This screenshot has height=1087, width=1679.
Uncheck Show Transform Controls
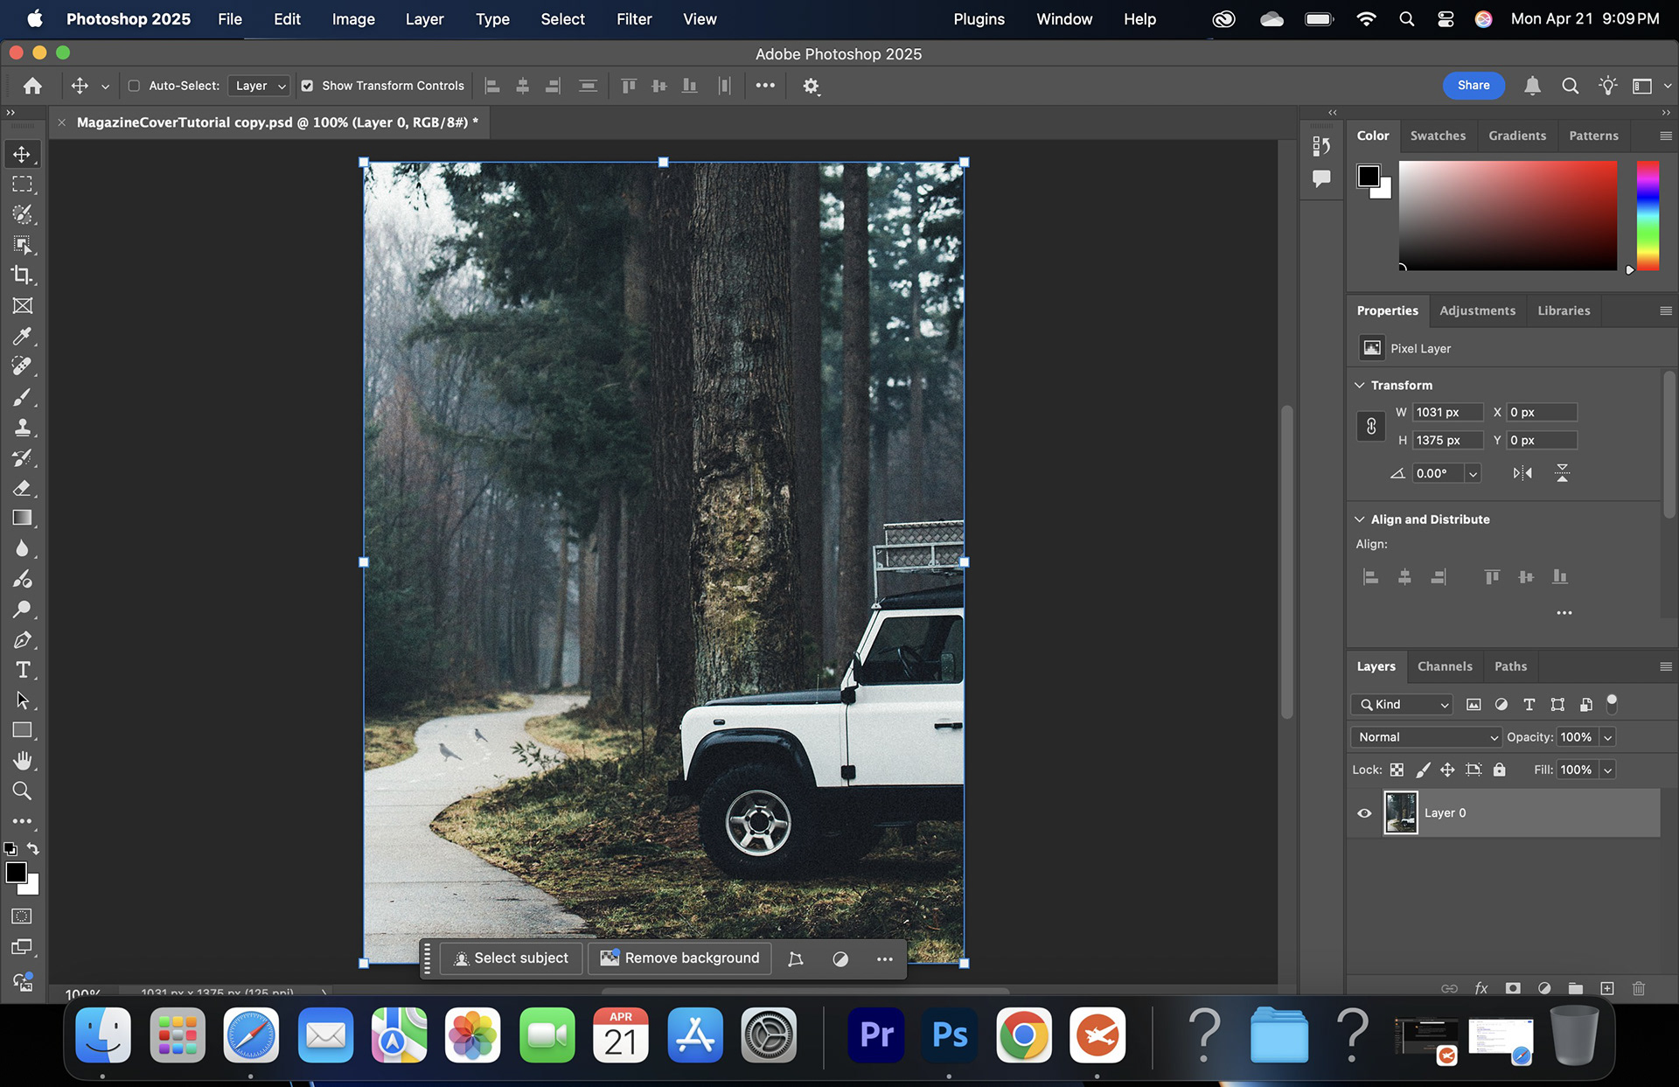[307, 86]
